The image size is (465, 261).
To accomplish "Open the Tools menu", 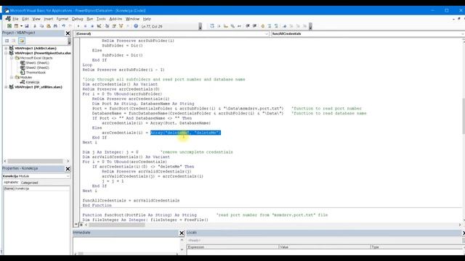I will pyautogui.click(x=101, y=19).
